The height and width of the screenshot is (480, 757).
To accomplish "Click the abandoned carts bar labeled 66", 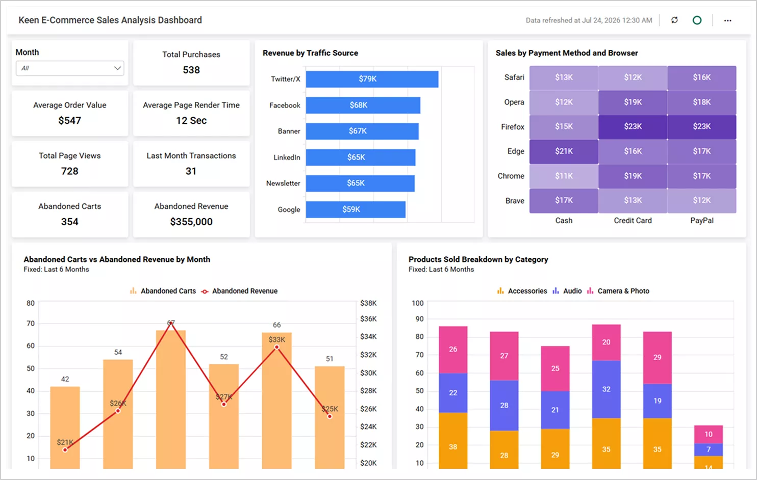I will click(x=276, y=401).
